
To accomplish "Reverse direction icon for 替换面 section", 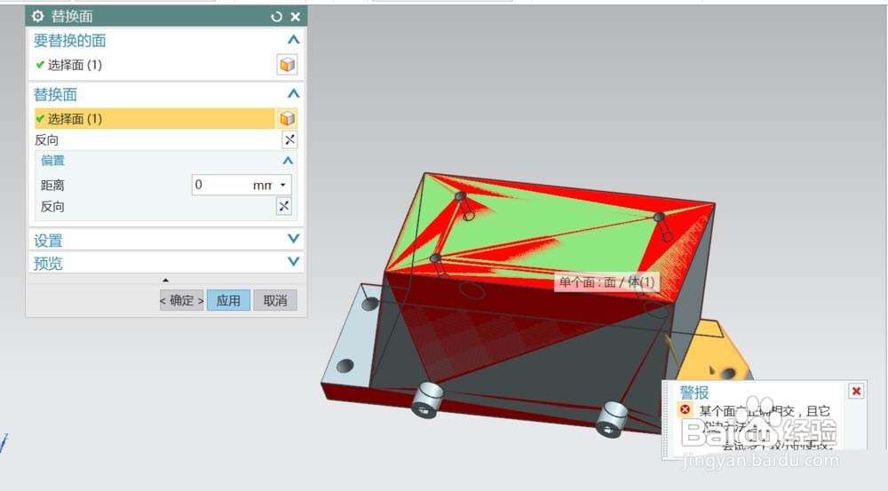I will [289, 139].
